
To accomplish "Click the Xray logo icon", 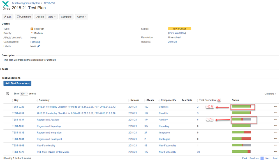I will (x=6, y=5).
